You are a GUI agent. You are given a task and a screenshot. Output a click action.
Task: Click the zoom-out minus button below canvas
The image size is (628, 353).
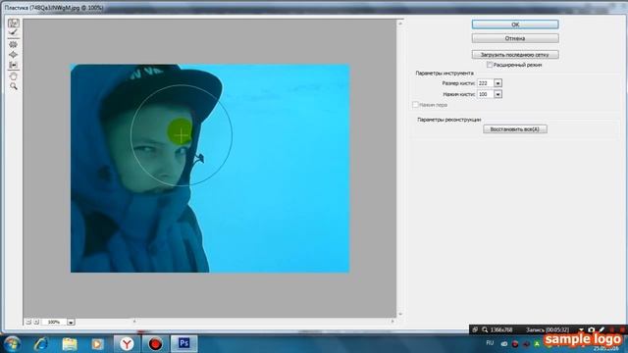(x=28, y=322)
